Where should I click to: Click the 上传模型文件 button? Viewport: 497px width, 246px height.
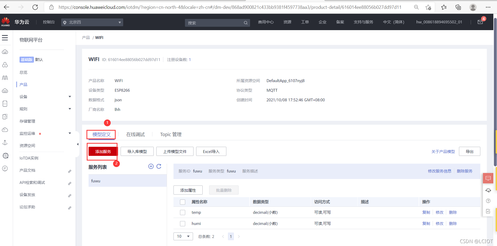click(x=175, y=151)
